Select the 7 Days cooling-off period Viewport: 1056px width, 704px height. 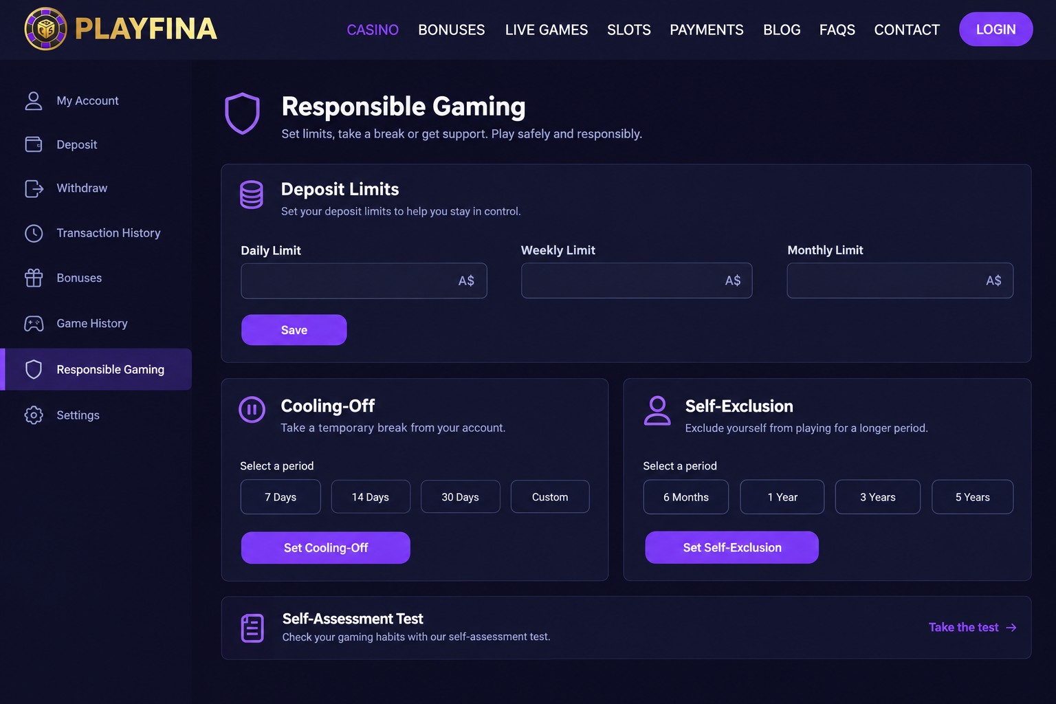click(x=280, y=497)
